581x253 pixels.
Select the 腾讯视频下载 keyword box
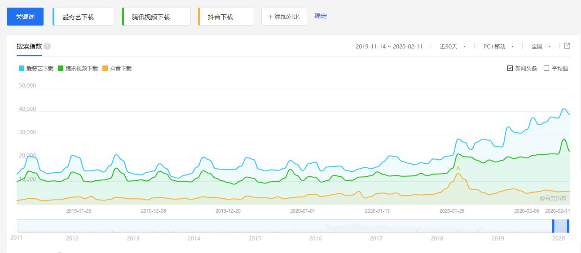(x=156, y=17)
